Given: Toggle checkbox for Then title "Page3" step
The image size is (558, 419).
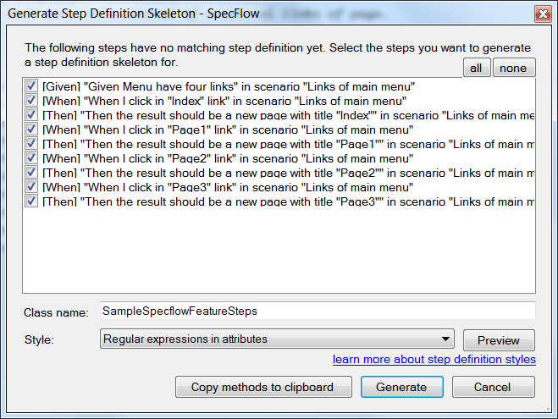Looking at the screenshot, I should [31, 201].
